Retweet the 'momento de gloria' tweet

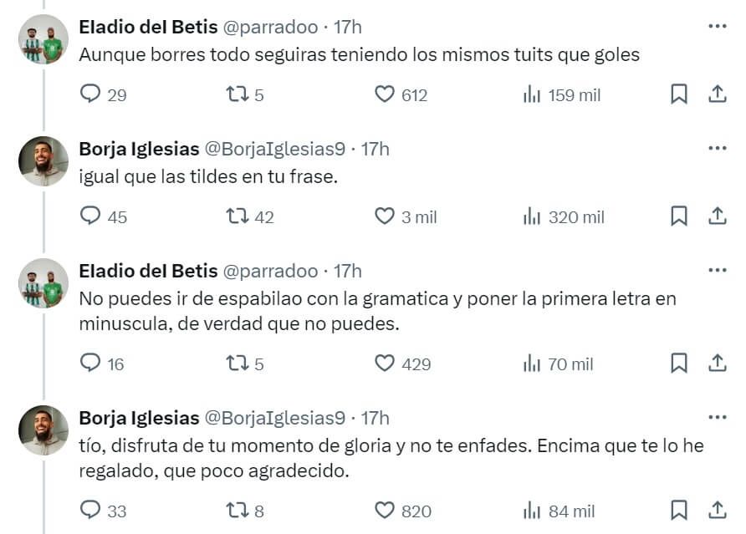238,511
